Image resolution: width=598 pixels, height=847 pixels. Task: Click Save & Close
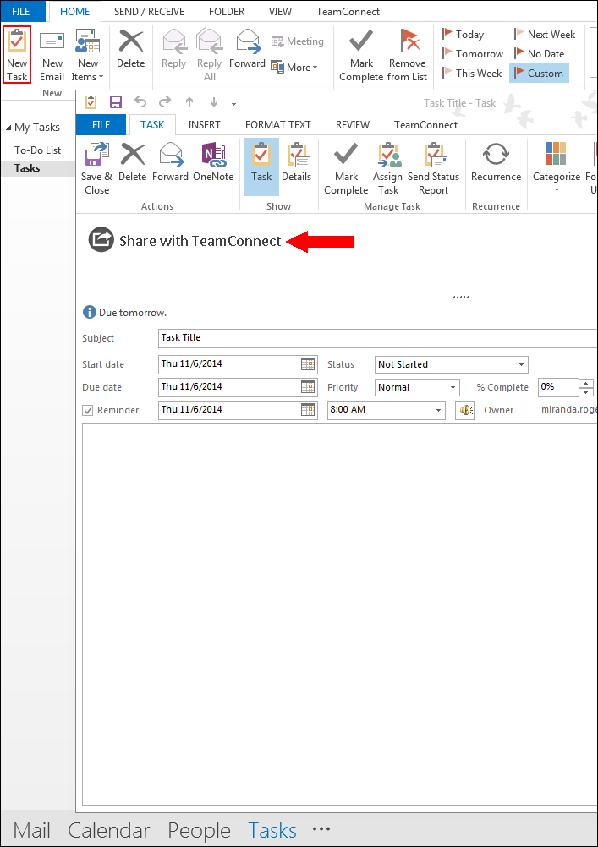pyautogui.click(x=96, y=168)
